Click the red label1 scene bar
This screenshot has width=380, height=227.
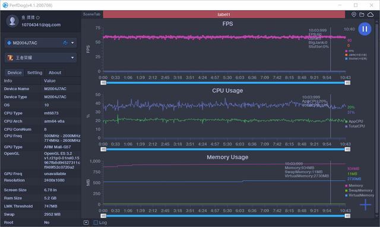[224, 14]
